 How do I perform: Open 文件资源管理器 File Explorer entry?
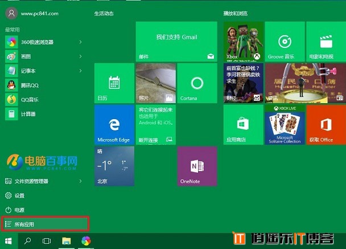point(44,181)
